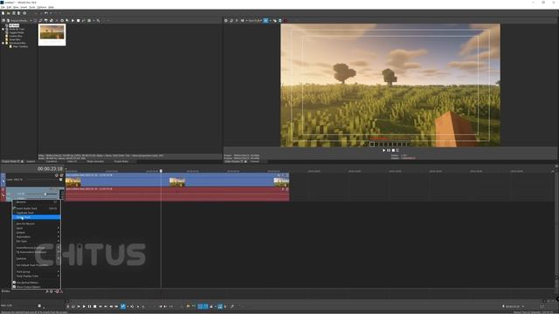The image size is (559, 314).
Task: Toggle Show Output Meters checkbox item
Action: click(37, 287)
